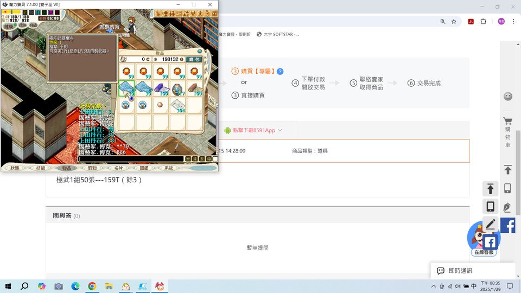Open Microsoft Edge from taskbar
Screen dimensions: 521x293
[x=75, y=286]
